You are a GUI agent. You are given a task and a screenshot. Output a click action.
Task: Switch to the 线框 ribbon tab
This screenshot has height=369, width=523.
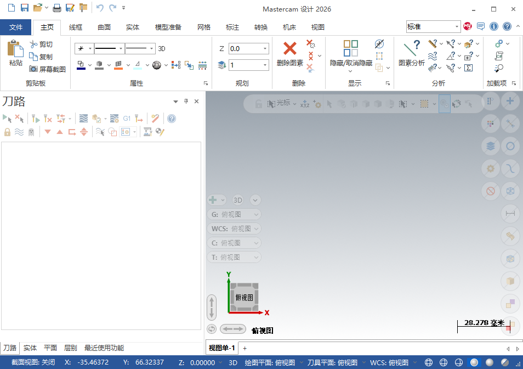(x=76, y=27)
